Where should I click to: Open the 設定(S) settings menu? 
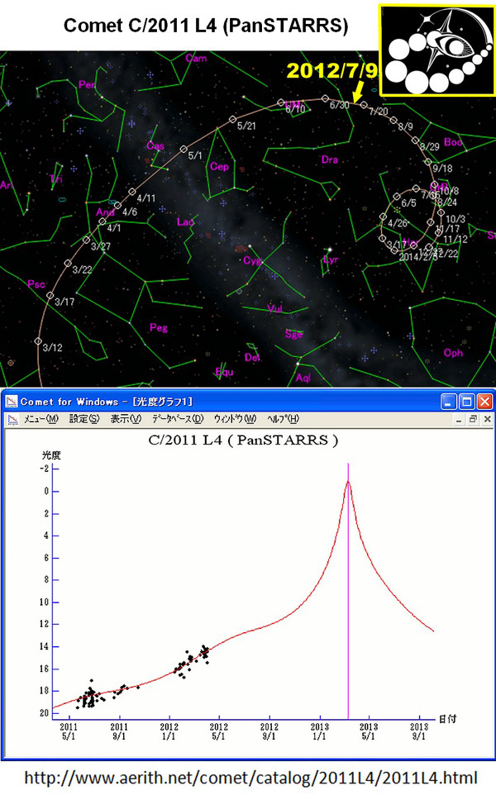[83, 419]
